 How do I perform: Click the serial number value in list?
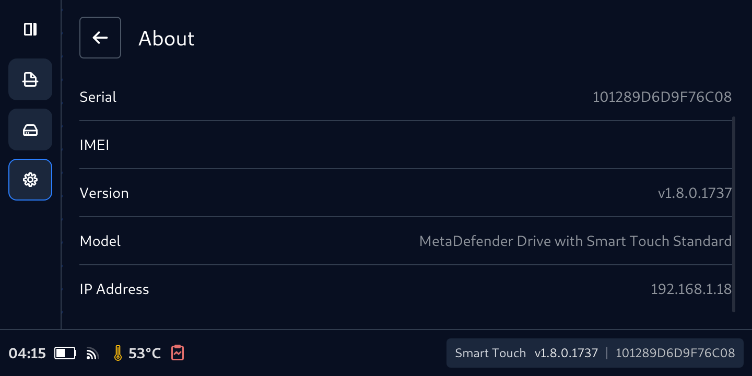tap(662, 97)
